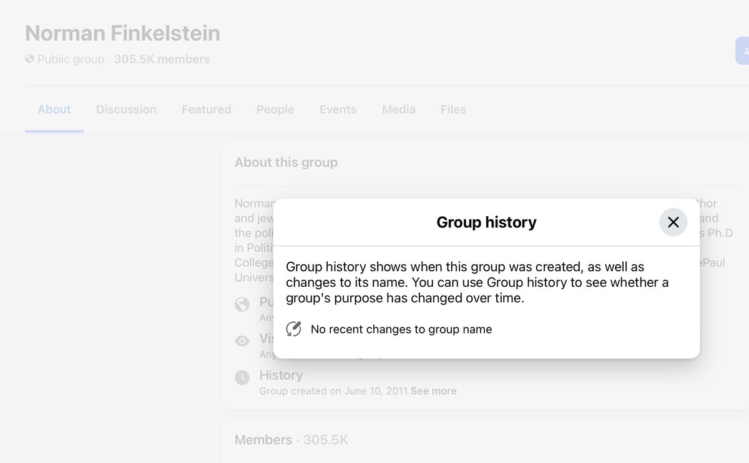Click the 305.5K members link in header

162,59
